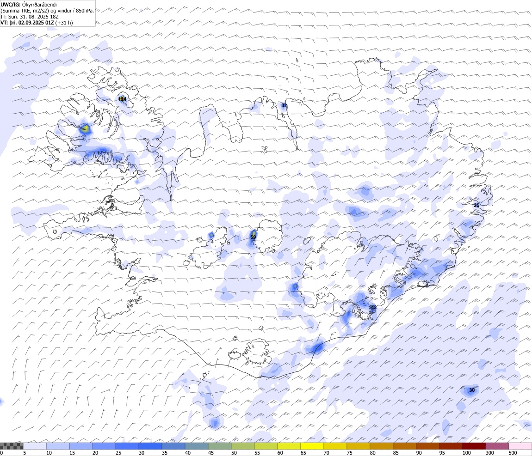
Task: Click the legend swatch between 35 and 40
Action: tap(173, 446)
